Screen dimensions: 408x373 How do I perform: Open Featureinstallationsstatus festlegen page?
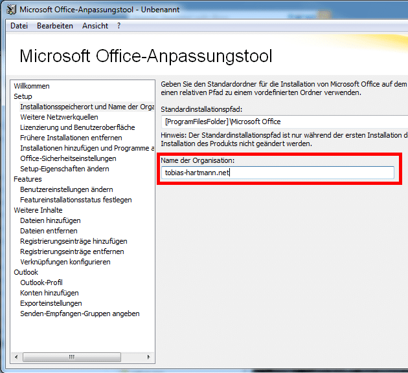click(x=76, y=200)
